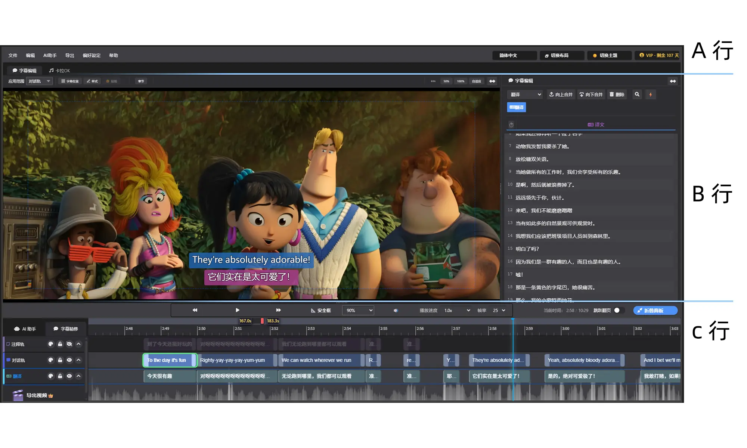Set preview size to 50%
Screen dimensions: 747x448
click(446, 81)
